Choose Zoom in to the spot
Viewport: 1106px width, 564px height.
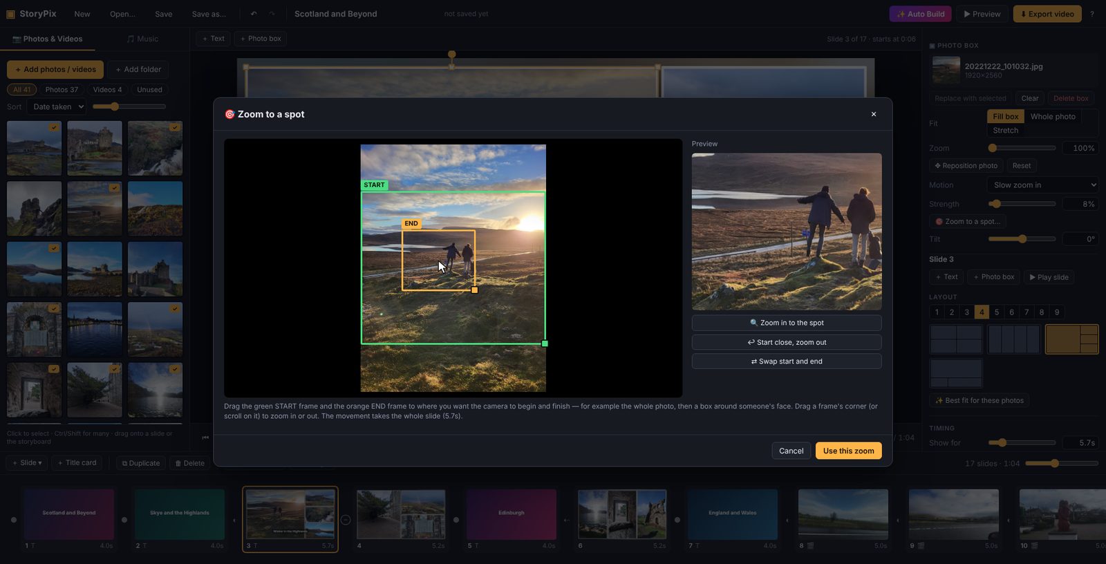tap(787, 323)
